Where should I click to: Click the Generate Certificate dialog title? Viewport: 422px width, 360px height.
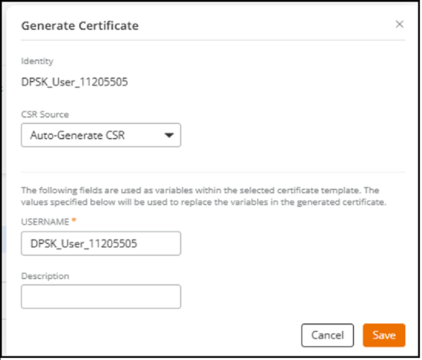pyautogui.click(x=80, y=25)
